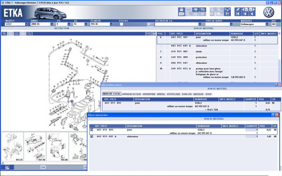
Task: Click the ETKA help button in title bar
Action: point(268,3)
